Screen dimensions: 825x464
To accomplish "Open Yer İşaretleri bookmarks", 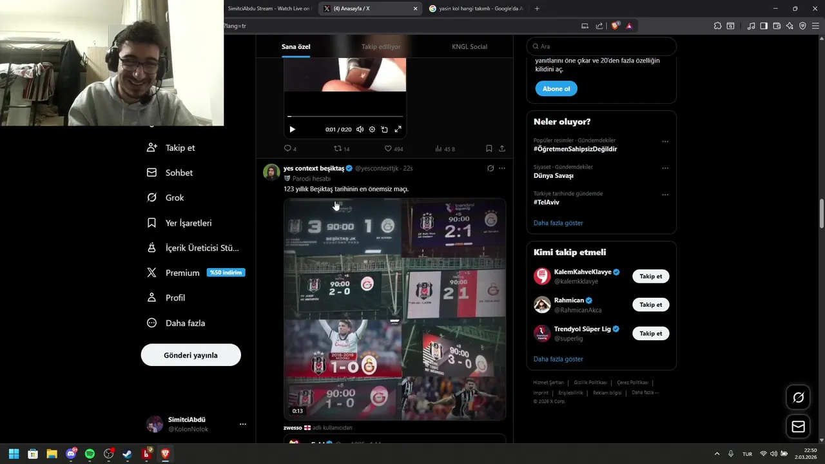I will tap(179, 223).
